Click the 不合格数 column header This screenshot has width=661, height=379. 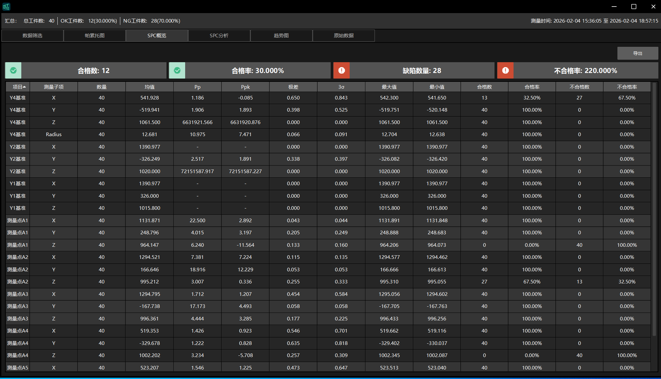579,87
